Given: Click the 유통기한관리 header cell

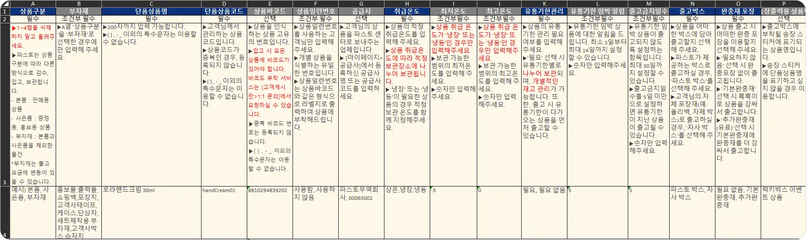Looking at the screenshot, I should click(544, 11).
